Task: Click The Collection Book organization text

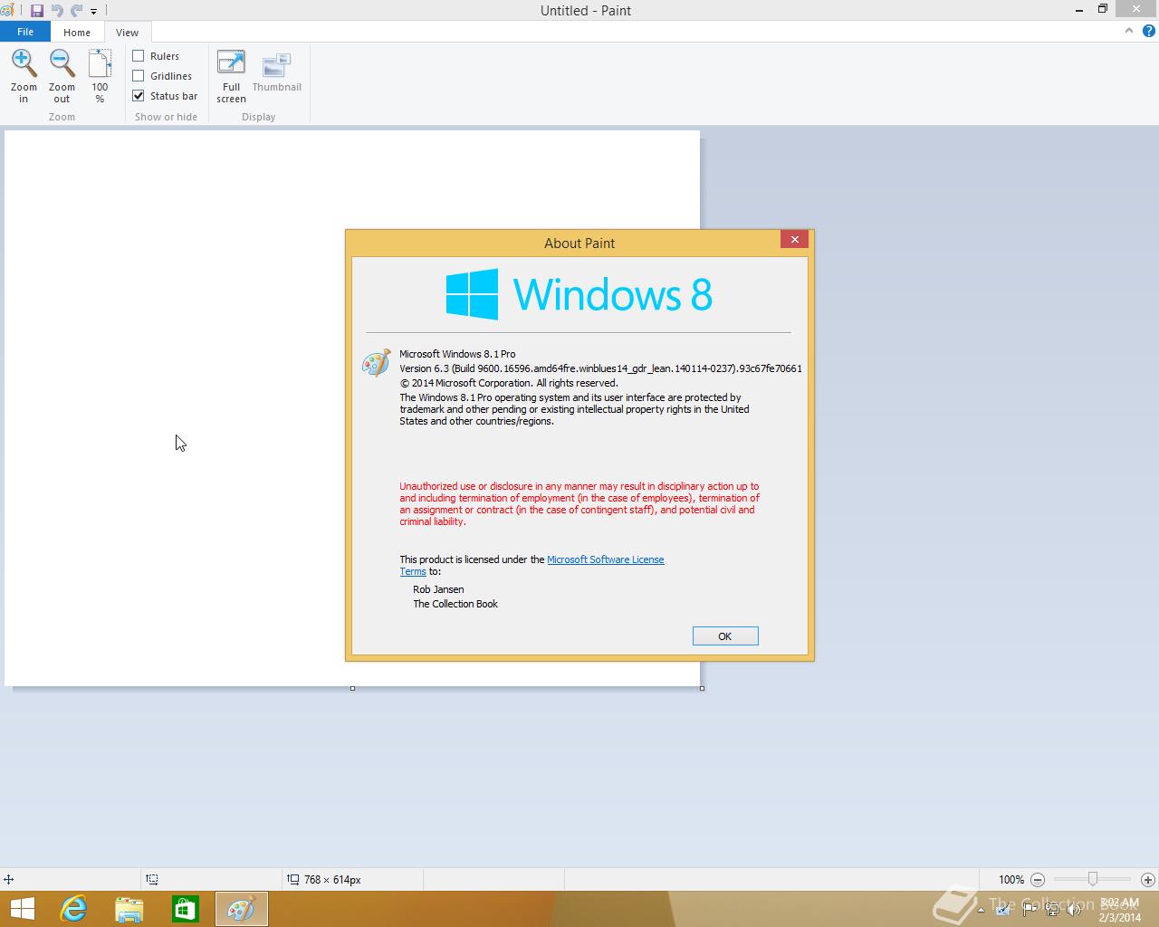Action: click(x=455, y=604)
